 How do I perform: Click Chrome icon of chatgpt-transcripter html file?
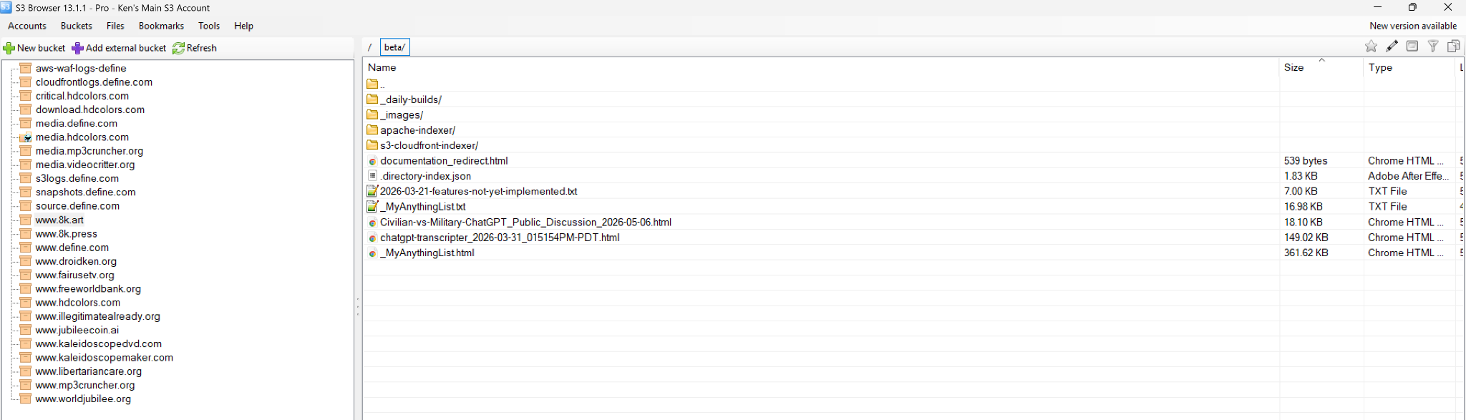click(x=372, y=238)
